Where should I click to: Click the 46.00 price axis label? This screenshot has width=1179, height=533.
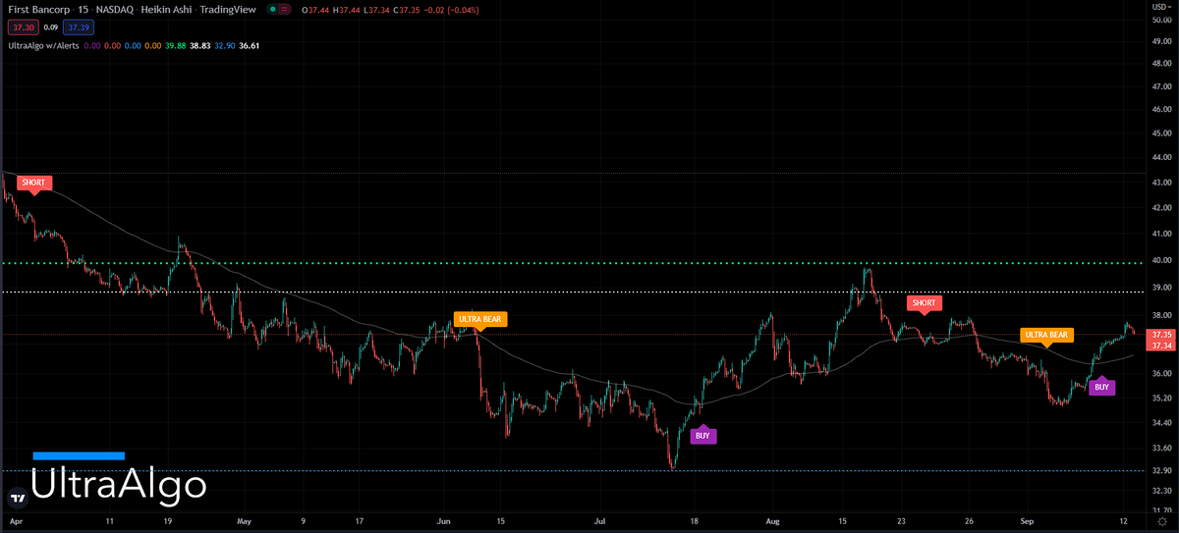coord(1160,110)
